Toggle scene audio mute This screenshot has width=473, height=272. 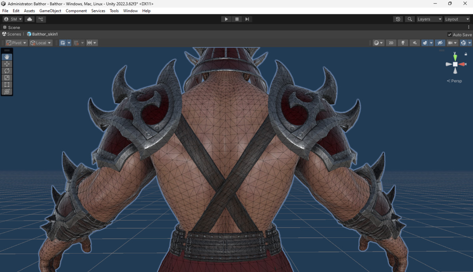[415, 43]
